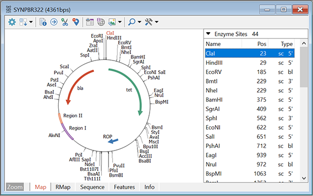The height and width of the screenshot is (196, 313).
Task: Open the globe database lookup icon
Action: pos(101,22)
